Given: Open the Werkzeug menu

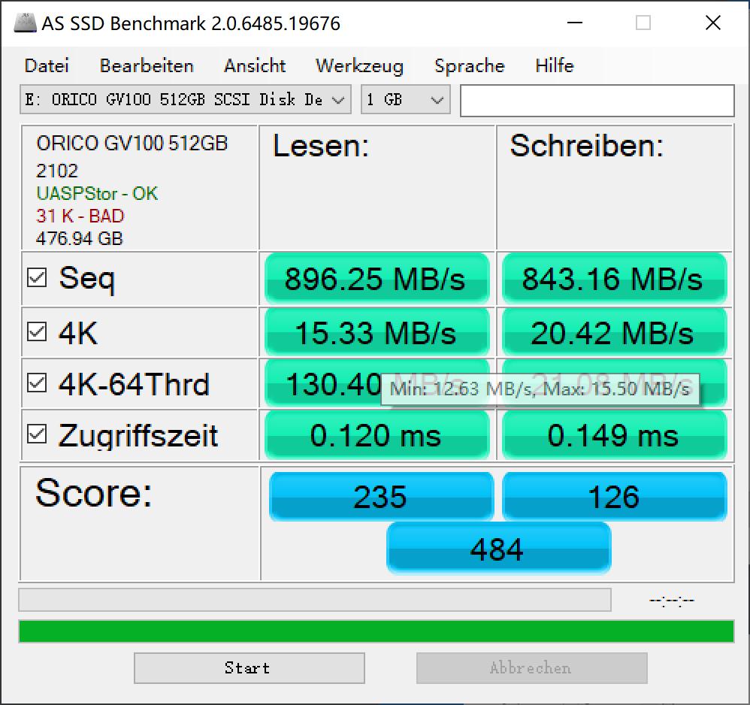Looking at the screenshot, I should [x=360, y=66].
